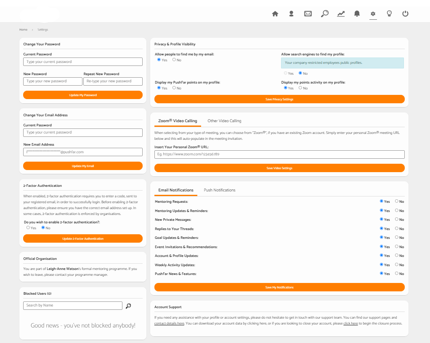Click Save Privacy Settings button
430x343 pixels.
point(279,99)
